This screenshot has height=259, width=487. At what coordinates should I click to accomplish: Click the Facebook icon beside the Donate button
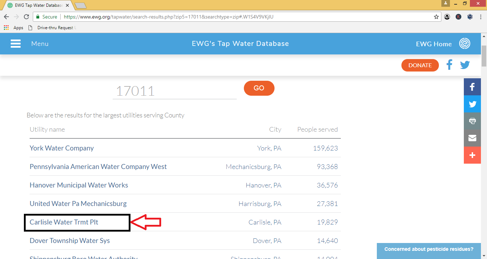pos(449,65)
